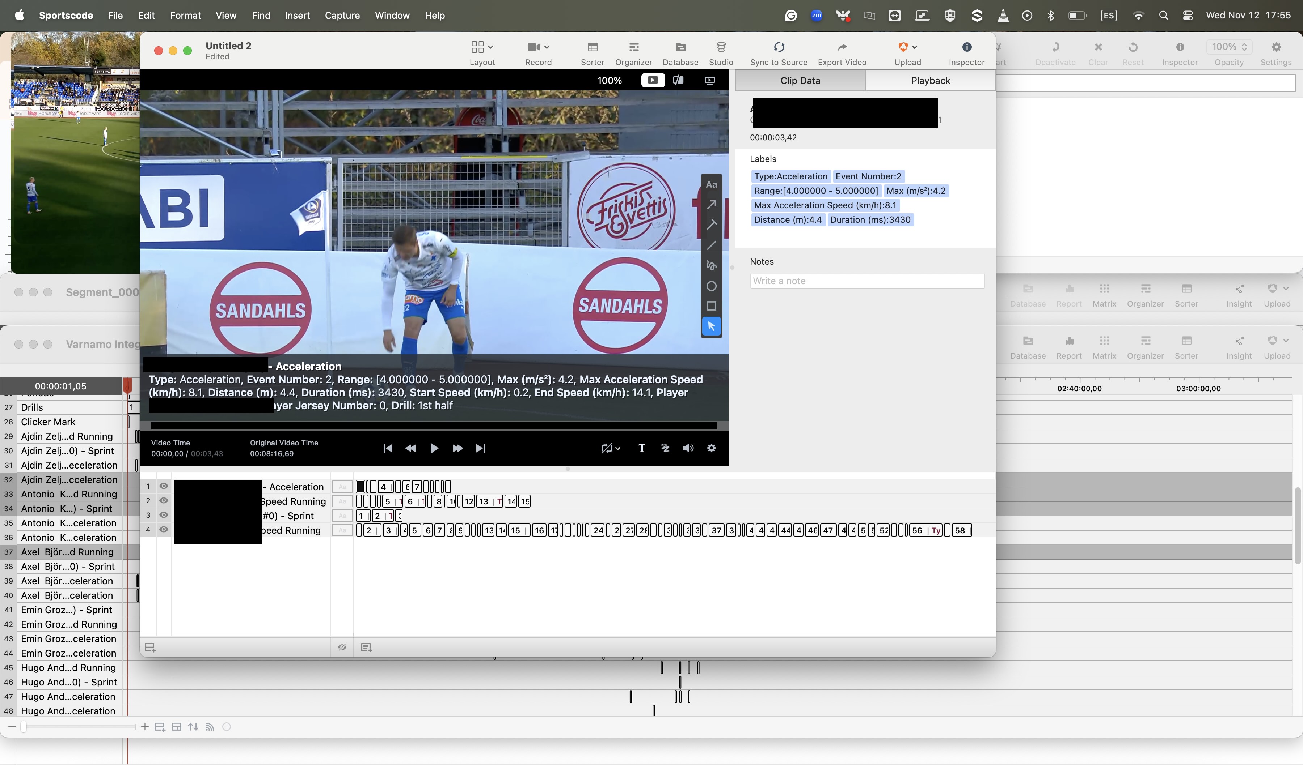Open the Layout dropdown
The image size is (1303, 765).
point(482,53)
